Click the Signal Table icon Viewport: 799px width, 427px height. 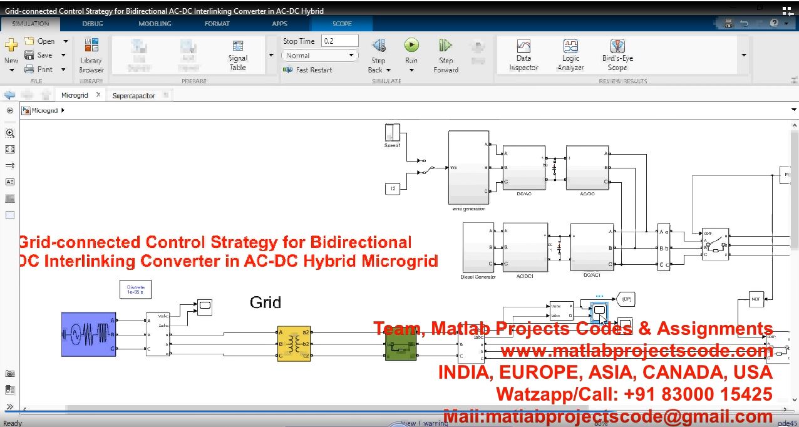237,55
